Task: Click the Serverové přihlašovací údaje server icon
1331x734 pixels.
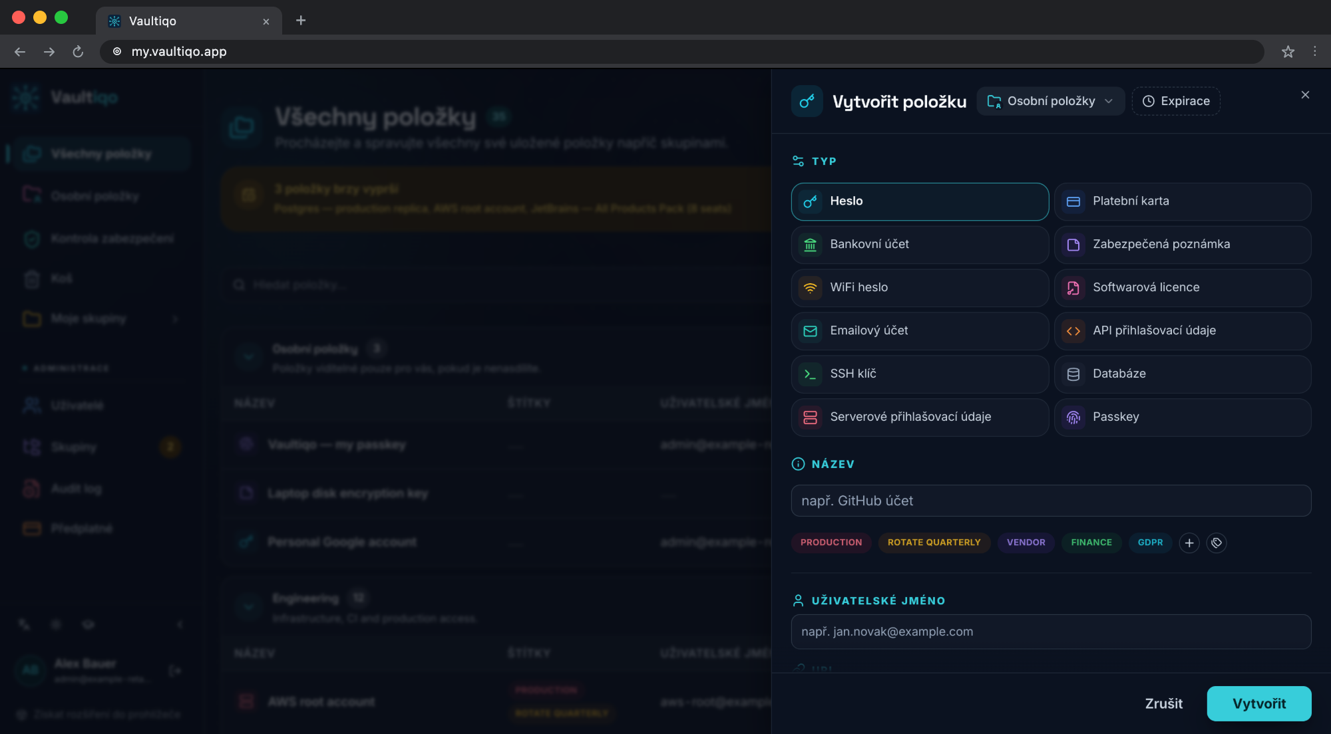Action: (810, 418)
